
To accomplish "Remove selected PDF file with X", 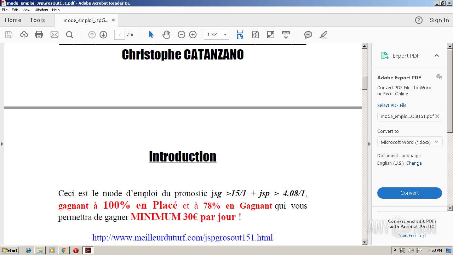I will [437, 116].
